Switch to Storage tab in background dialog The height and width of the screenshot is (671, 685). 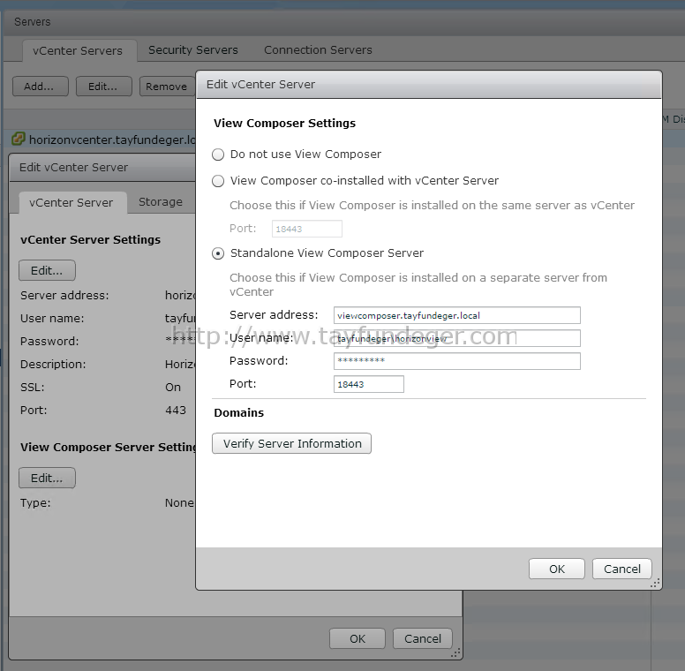(161, 202)
